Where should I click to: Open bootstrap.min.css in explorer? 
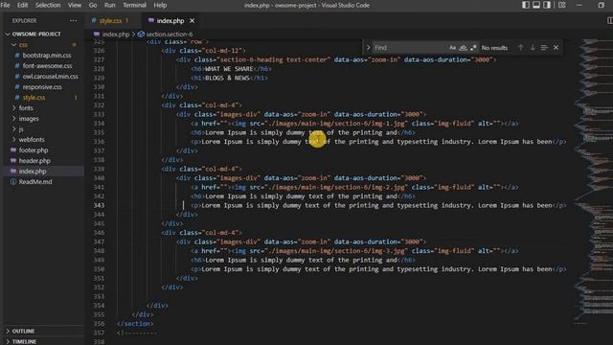tap(47, 56)
